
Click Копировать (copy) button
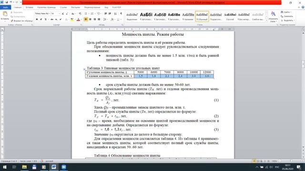pyautogui.click(x=18, y=17)
